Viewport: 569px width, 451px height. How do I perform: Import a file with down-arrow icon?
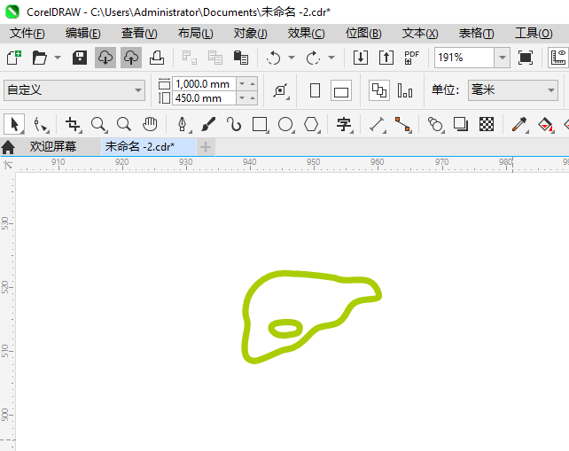point(361,58)
